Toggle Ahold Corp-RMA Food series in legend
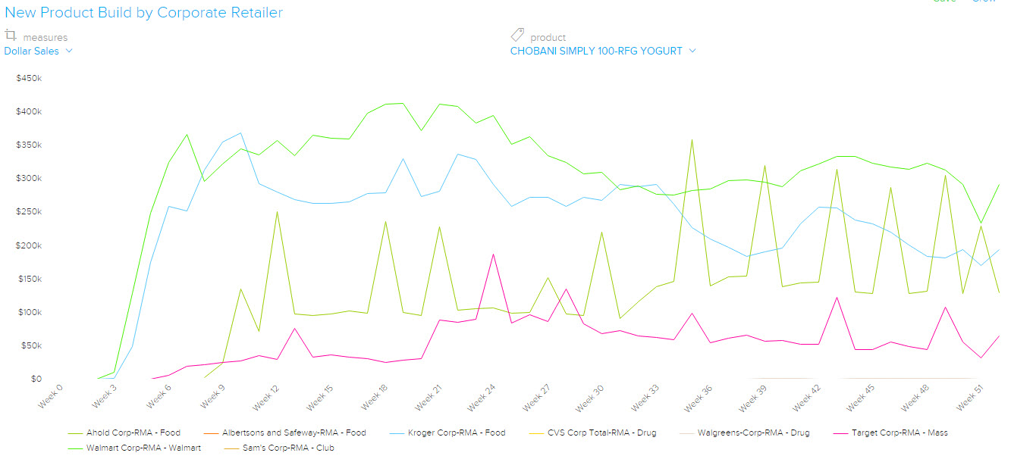The width and height of the screenshot is (1011, 456). (x=133, y=433)
